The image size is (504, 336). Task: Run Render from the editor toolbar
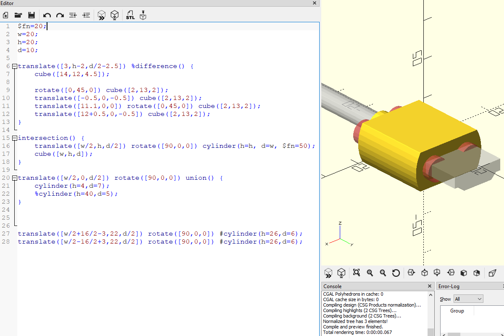[x=114, y=15]
